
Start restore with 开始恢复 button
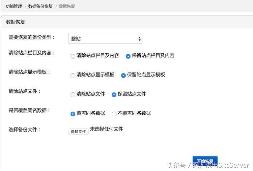[x=205, y=161]
